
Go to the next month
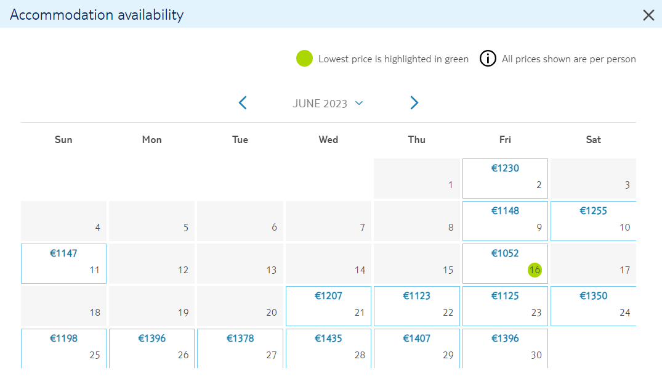414,103
